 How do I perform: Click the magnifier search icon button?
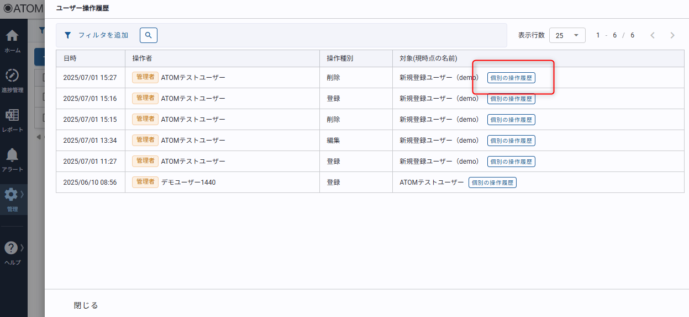click(148, 35)
